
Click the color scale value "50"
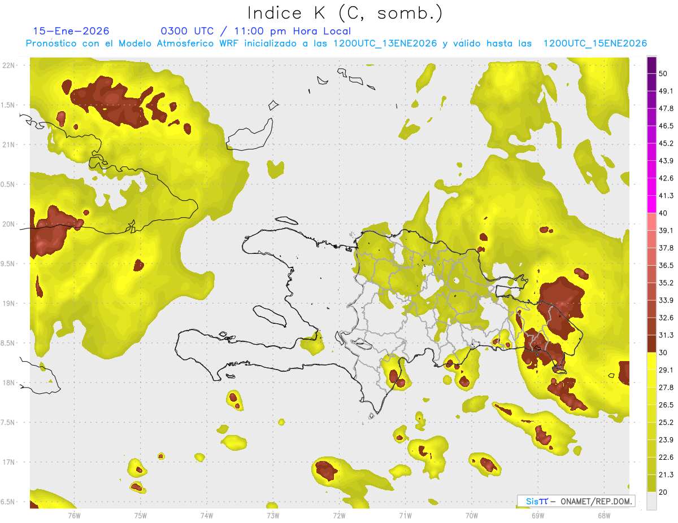click(x=663, y=73)
